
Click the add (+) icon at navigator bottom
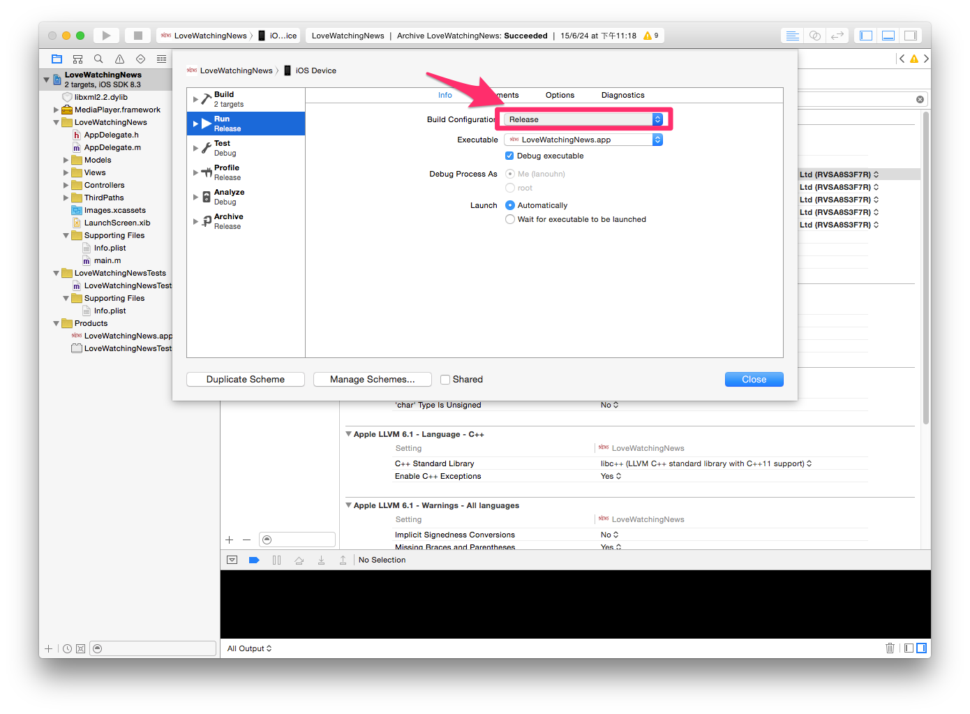coord(48,648)
